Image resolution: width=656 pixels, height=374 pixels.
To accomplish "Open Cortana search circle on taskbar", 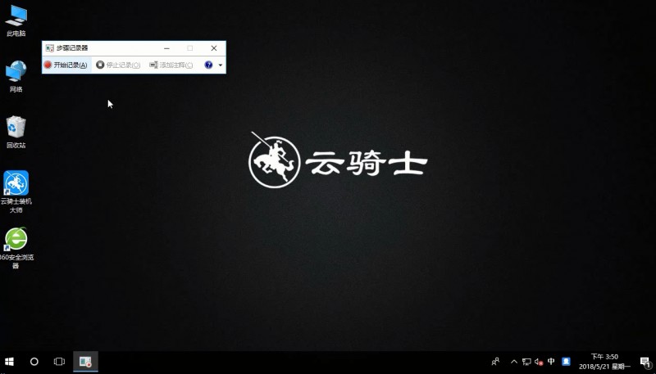I will point(34,362).
